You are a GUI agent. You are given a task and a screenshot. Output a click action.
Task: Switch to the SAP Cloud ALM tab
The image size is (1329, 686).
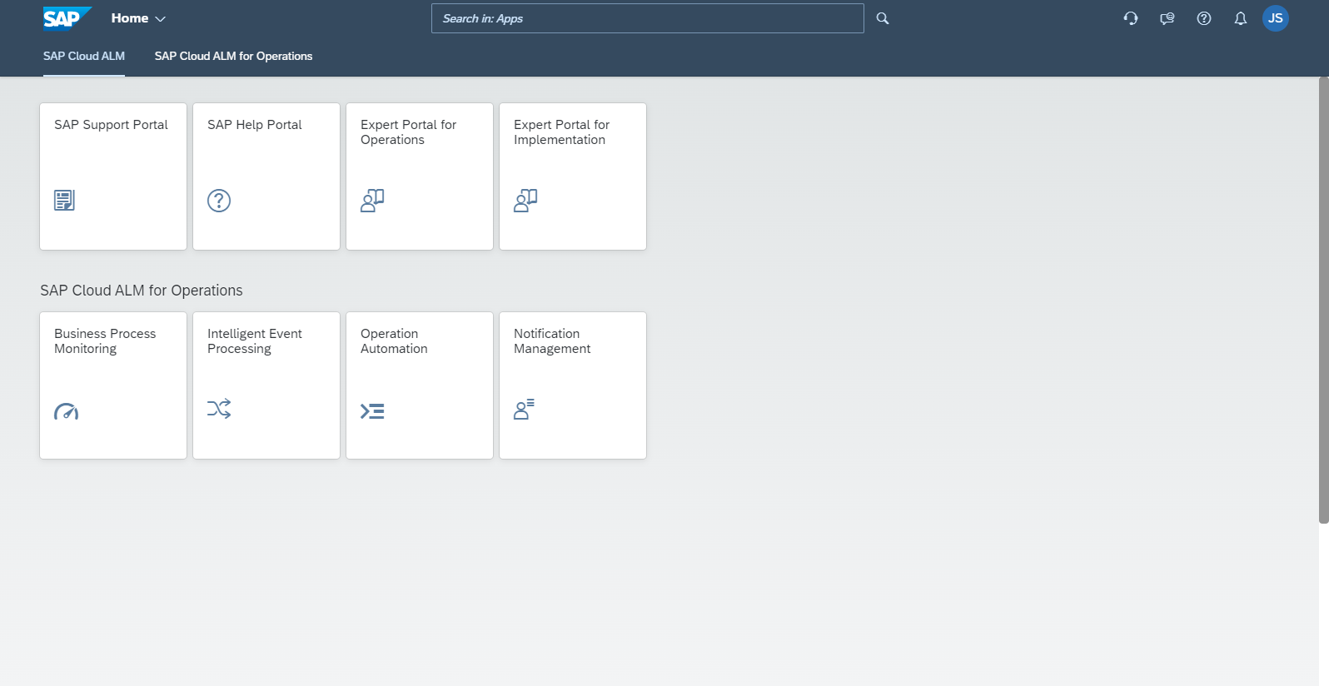84,57
